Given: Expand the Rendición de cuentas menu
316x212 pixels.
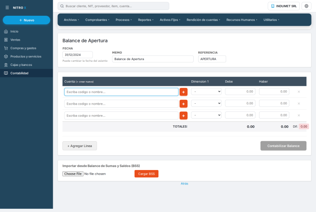Looking at the screenshot, I should [203, 20].
